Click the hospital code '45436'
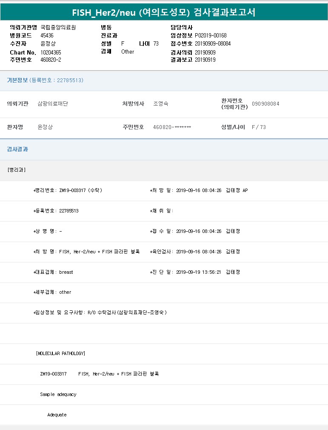This screenshot has height=430, width=328. 47,35
